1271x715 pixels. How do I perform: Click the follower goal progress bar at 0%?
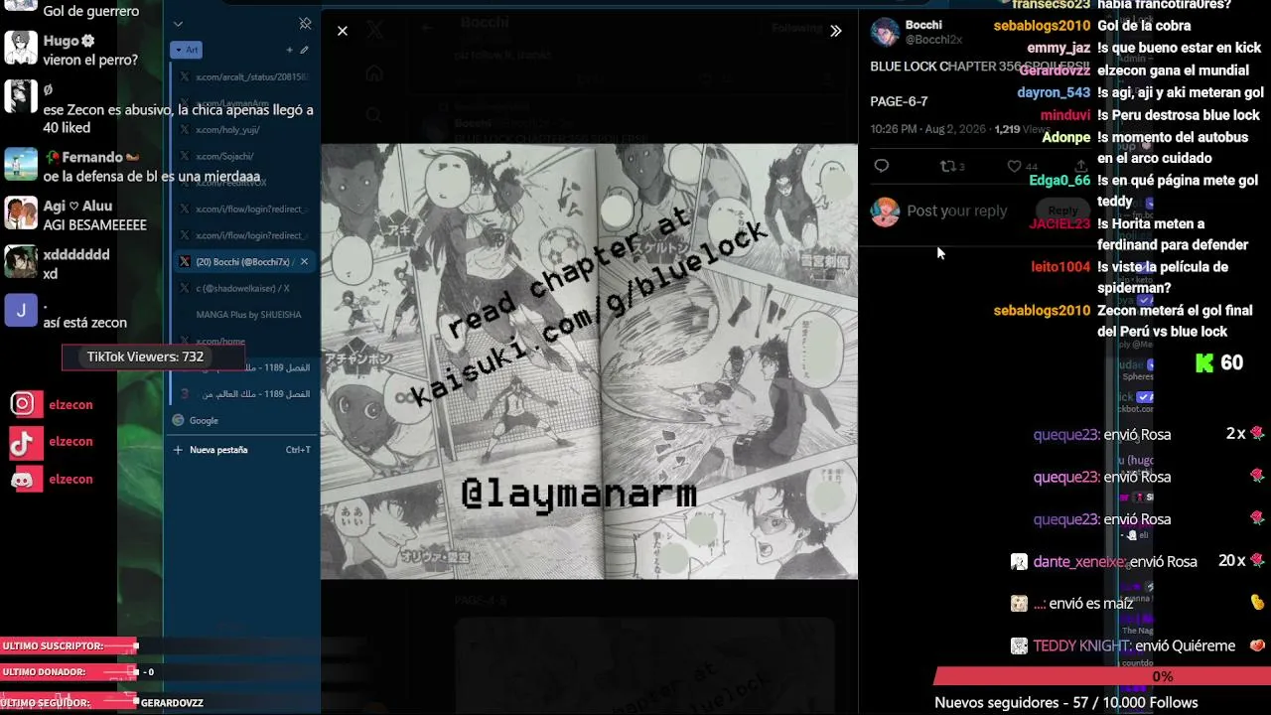[1102, 677]
